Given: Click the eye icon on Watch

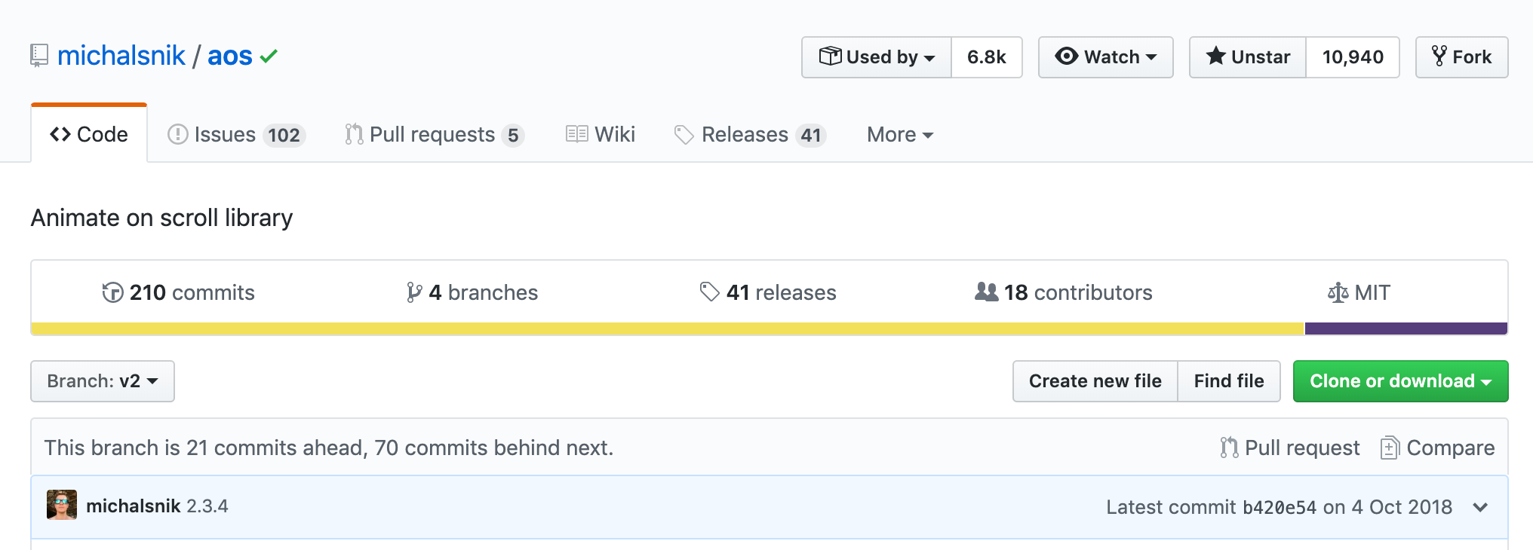Looking at the screenshot, I should coord(1066,56).
